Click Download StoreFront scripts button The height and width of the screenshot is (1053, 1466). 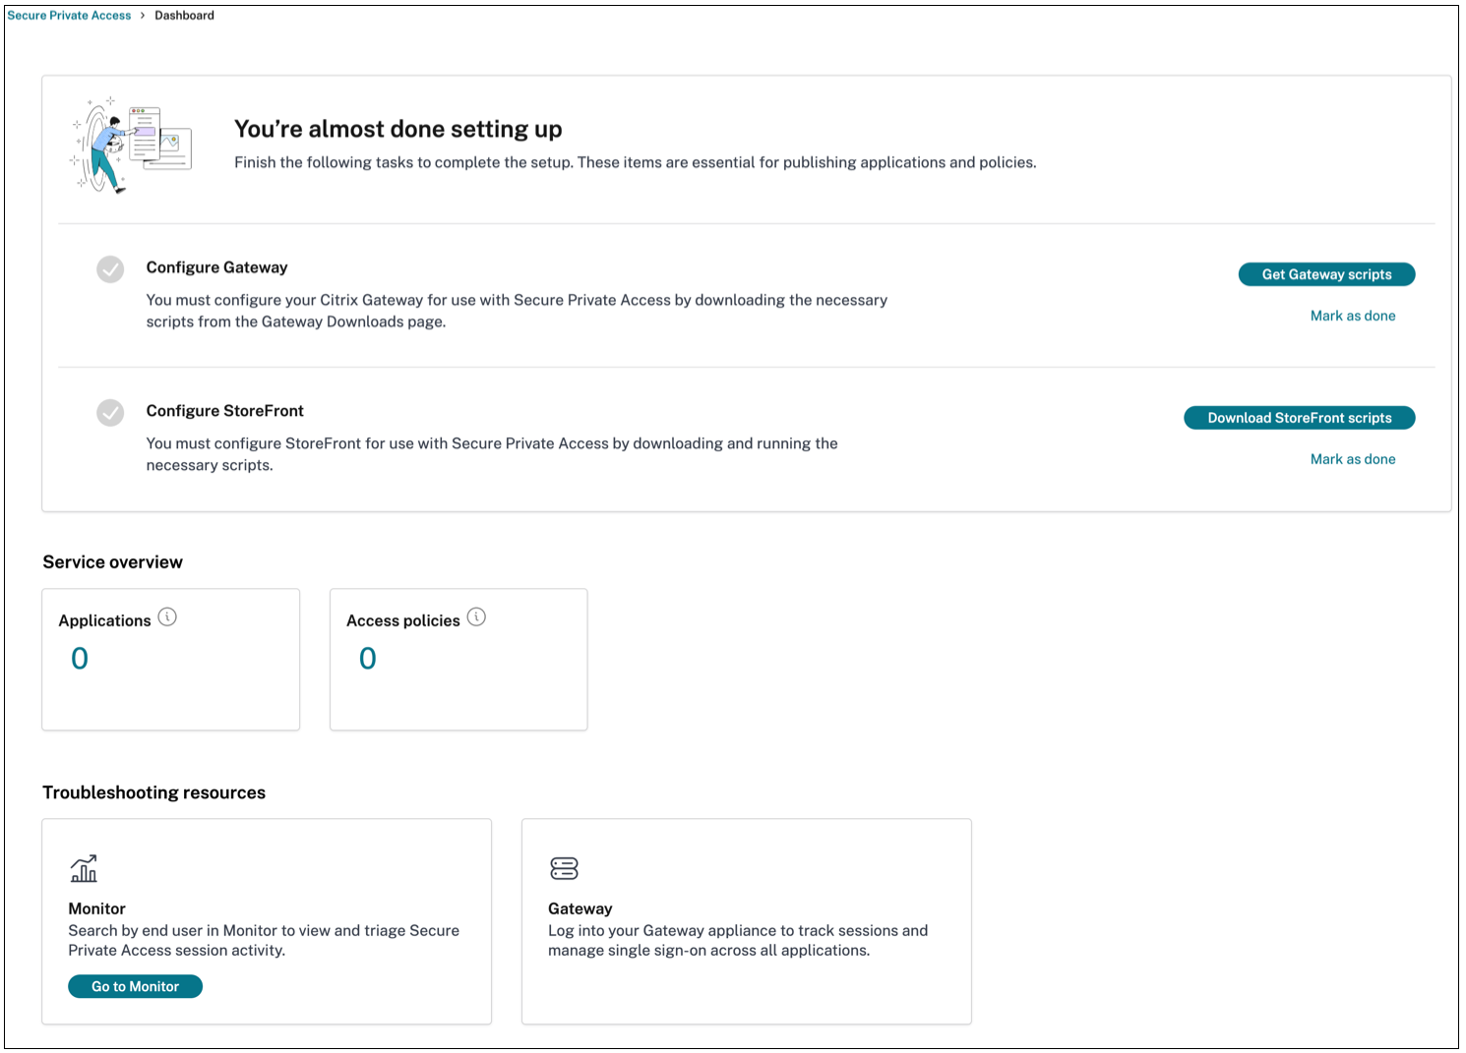[x=1299, y=418]
